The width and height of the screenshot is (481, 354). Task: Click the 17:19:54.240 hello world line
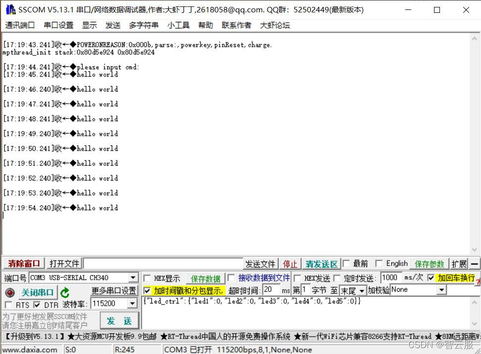60,208
